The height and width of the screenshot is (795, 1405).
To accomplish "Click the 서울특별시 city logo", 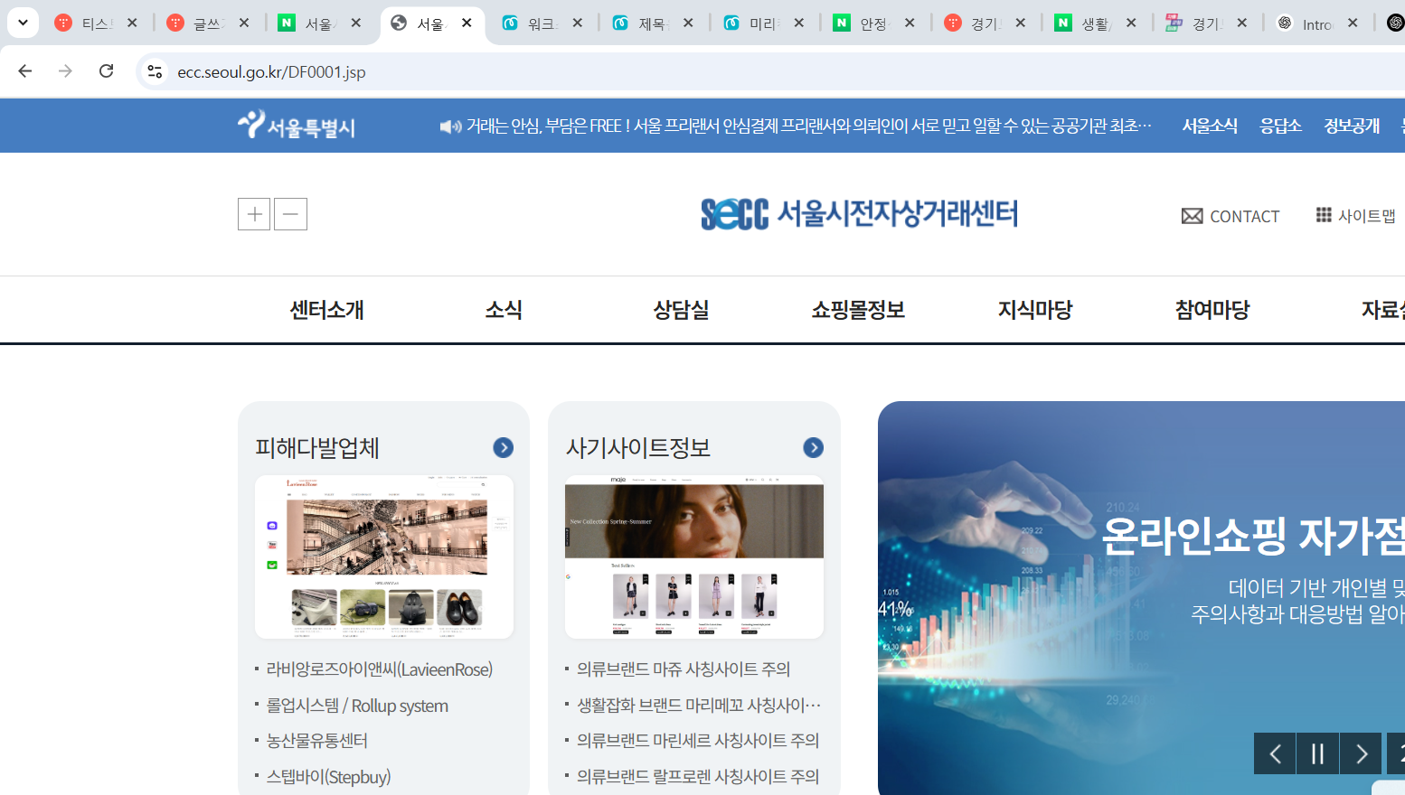I will point(296,125).
